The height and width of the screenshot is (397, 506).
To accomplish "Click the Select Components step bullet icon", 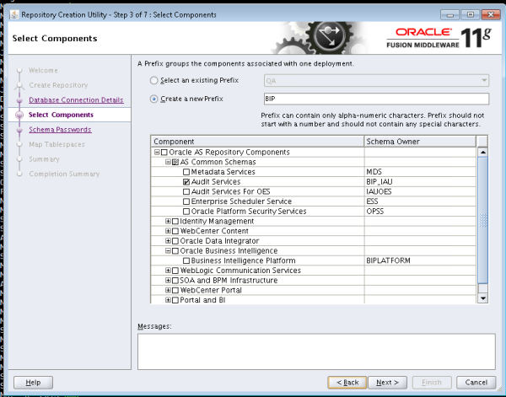I will click(19, 115).
